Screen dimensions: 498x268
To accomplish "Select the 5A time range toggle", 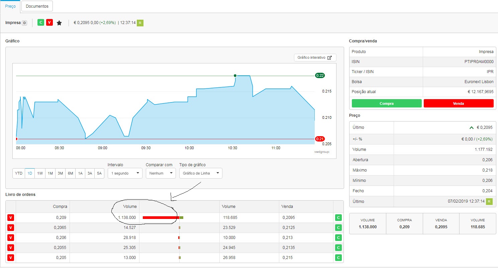I will [100, 173].
